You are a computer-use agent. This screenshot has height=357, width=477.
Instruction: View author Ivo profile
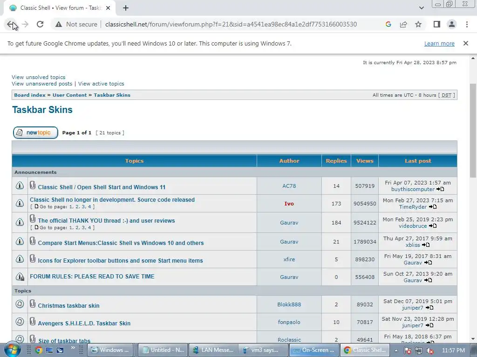coord(289,204)
